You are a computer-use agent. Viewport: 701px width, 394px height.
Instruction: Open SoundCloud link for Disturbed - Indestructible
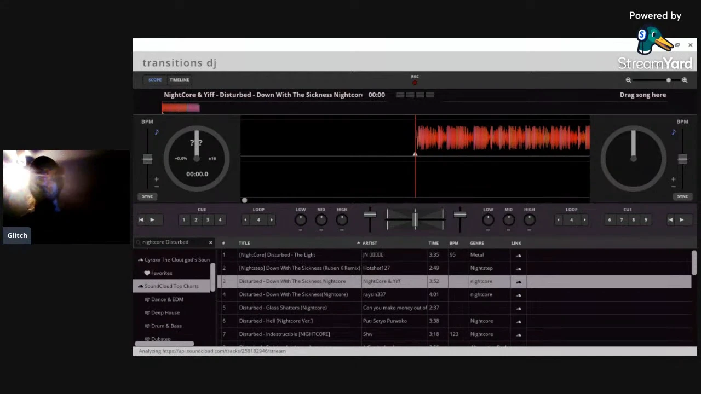tap(519, 334)
